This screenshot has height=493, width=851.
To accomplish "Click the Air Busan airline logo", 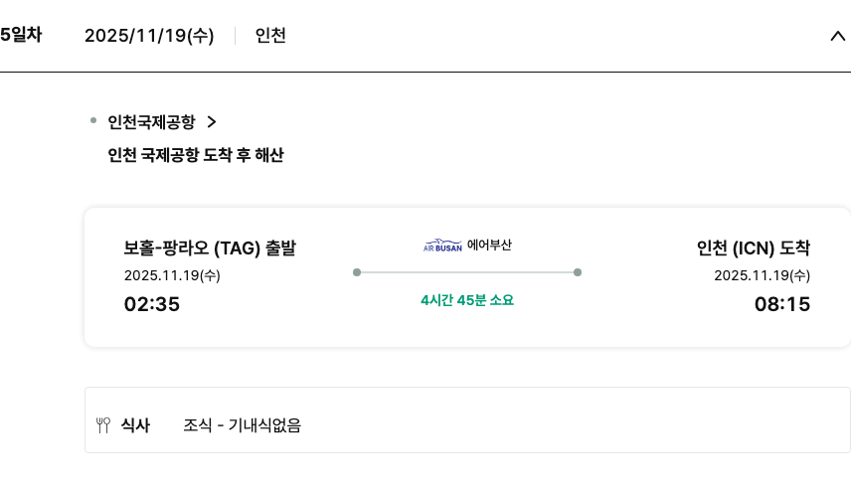I will (x=442, y=246).
